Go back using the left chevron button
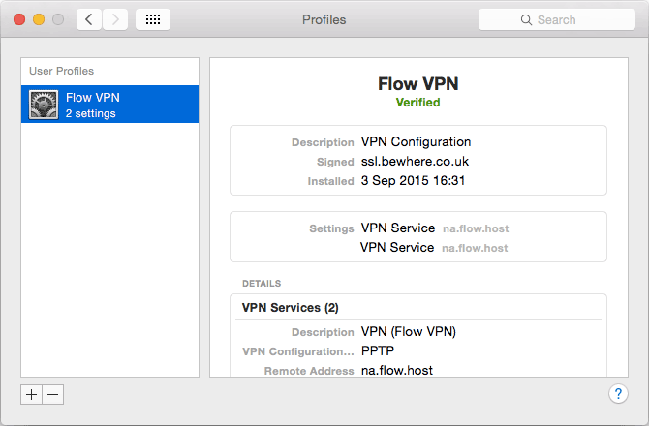649x426 pixels. (89, 19)
